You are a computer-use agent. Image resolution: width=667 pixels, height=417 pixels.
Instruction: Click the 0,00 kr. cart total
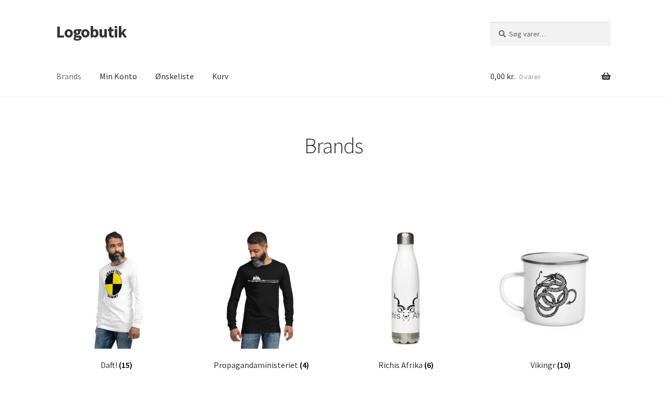coord(502,76)
